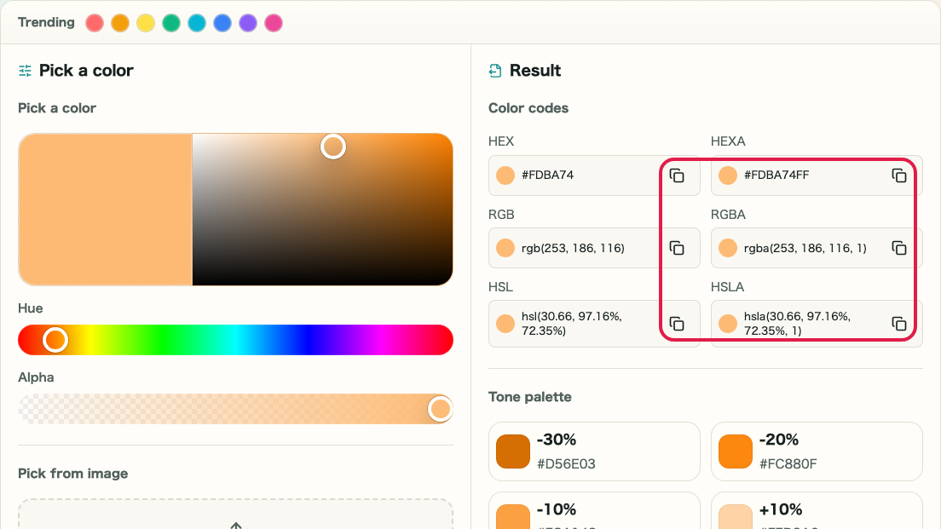Copy the RGB color value
This screenshot has height=529, width=941.
click(x=677, y=248)
